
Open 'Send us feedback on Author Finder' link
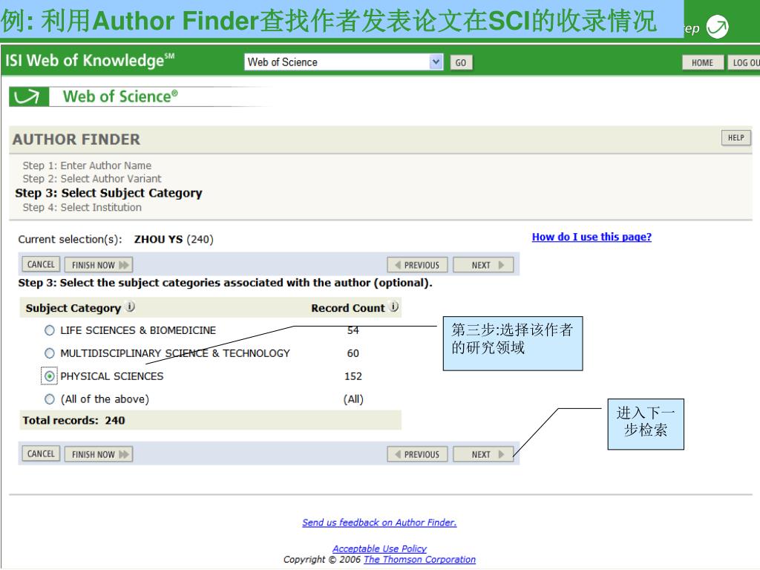coord(379,522)
